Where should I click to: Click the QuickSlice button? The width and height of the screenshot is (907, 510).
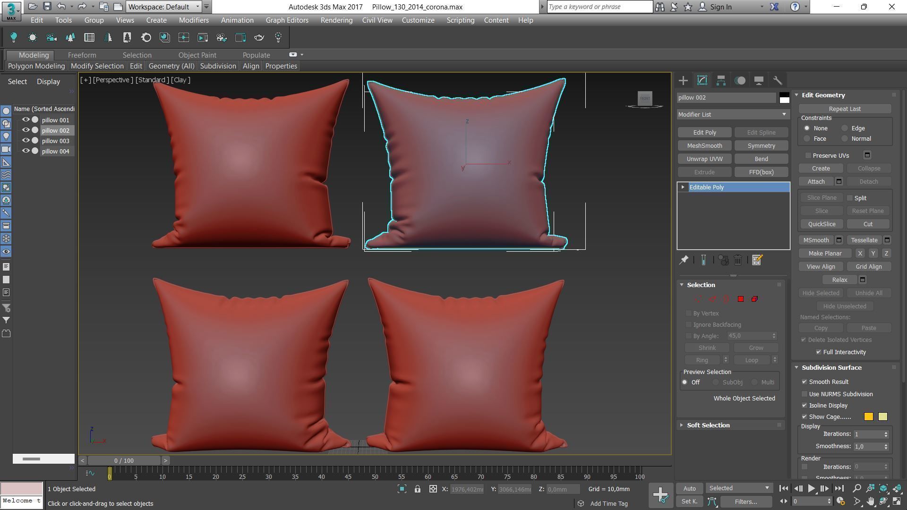click(x=821, y=224)
